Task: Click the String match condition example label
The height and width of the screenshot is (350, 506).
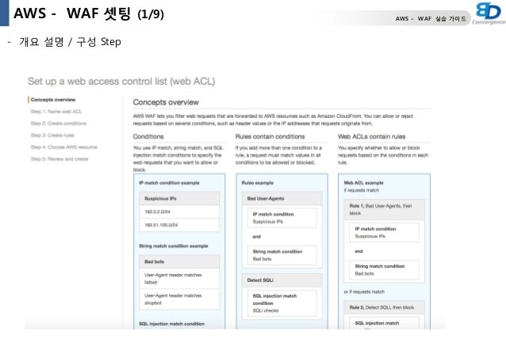Action: pyautogui.click(x=173, y=246)
